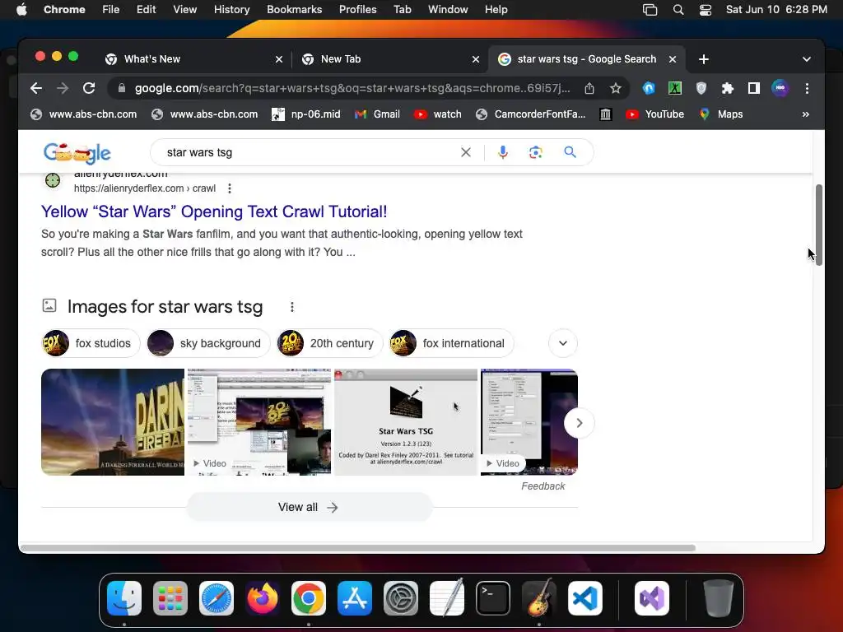Click the green X extension icon
This screenshot has width=843, height=632.
[x=675, y=88]
